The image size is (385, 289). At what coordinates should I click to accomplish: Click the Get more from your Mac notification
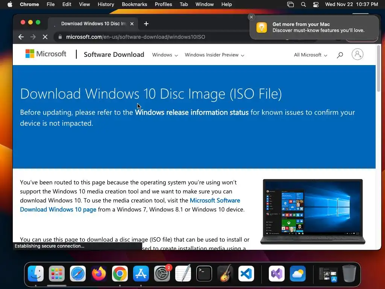pyautogui.click(x=314, y=27)
